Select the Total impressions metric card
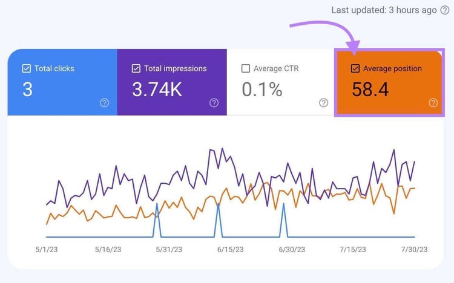454x283 pixels. 172,82
